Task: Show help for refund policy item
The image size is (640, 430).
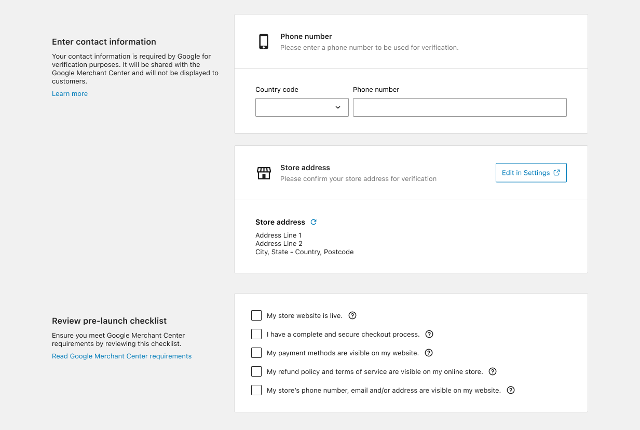Action: coord(493,371)
